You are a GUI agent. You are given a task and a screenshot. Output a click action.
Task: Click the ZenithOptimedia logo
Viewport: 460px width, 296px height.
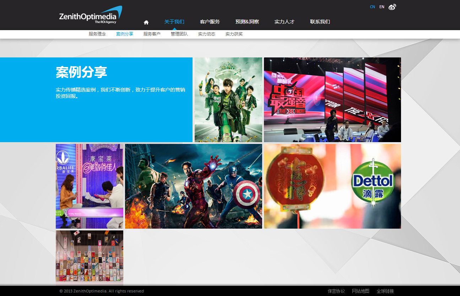(x=90, y=16)
